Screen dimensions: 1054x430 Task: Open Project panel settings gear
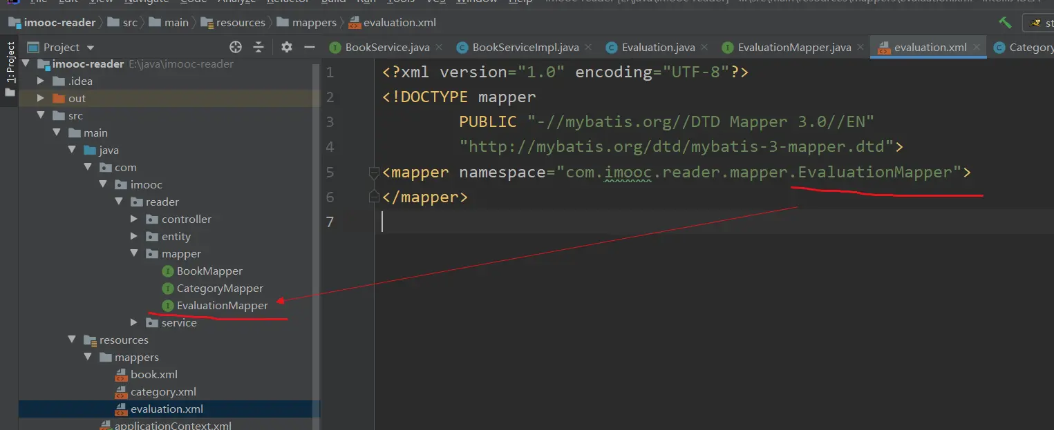coord(287,47)
